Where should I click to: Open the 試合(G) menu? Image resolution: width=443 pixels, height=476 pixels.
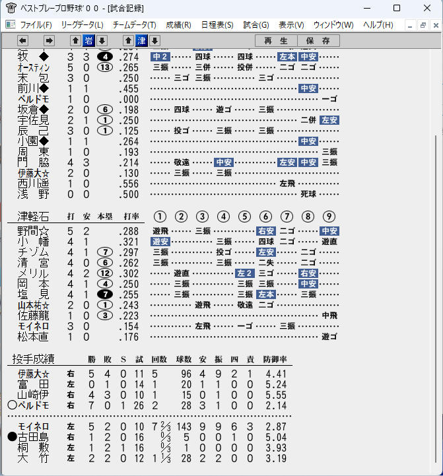click(256, 25)
